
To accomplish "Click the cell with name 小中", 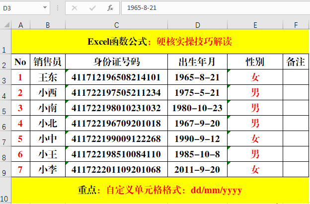I will [48, 138].
